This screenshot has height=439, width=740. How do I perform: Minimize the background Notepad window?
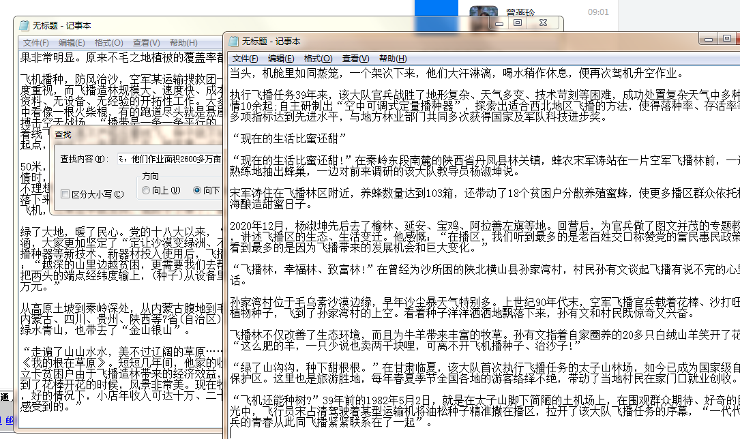(x=499, y=22)
